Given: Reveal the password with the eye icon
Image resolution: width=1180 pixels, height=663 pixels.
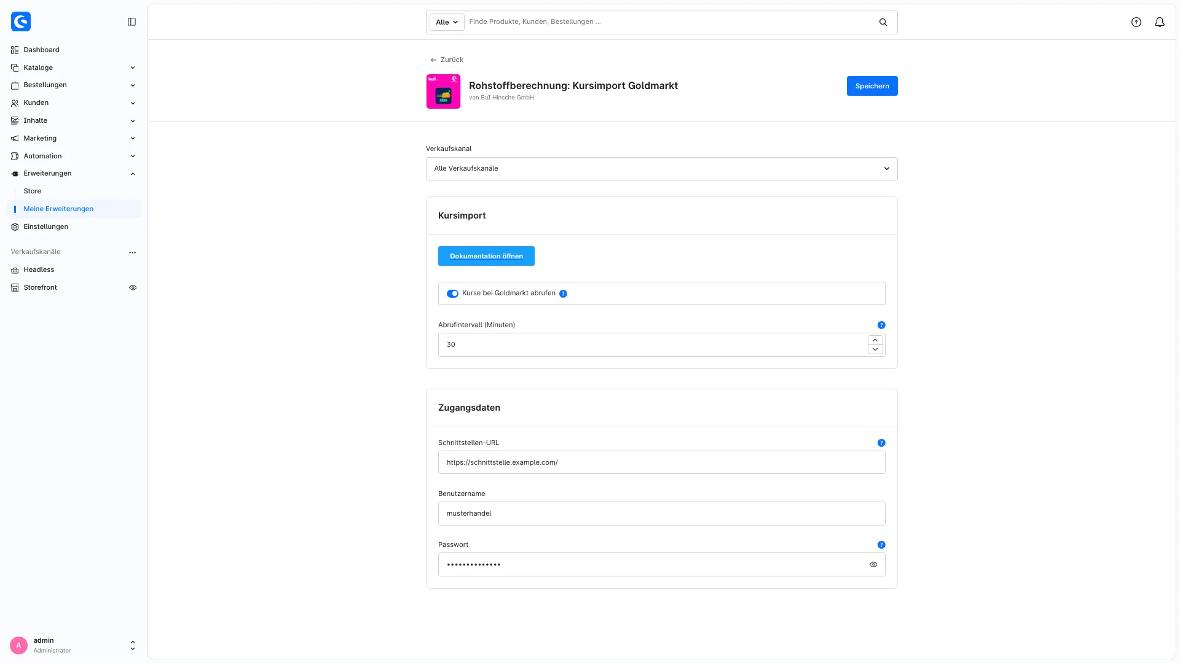Looking at the screenshot, I should (873, 565).
